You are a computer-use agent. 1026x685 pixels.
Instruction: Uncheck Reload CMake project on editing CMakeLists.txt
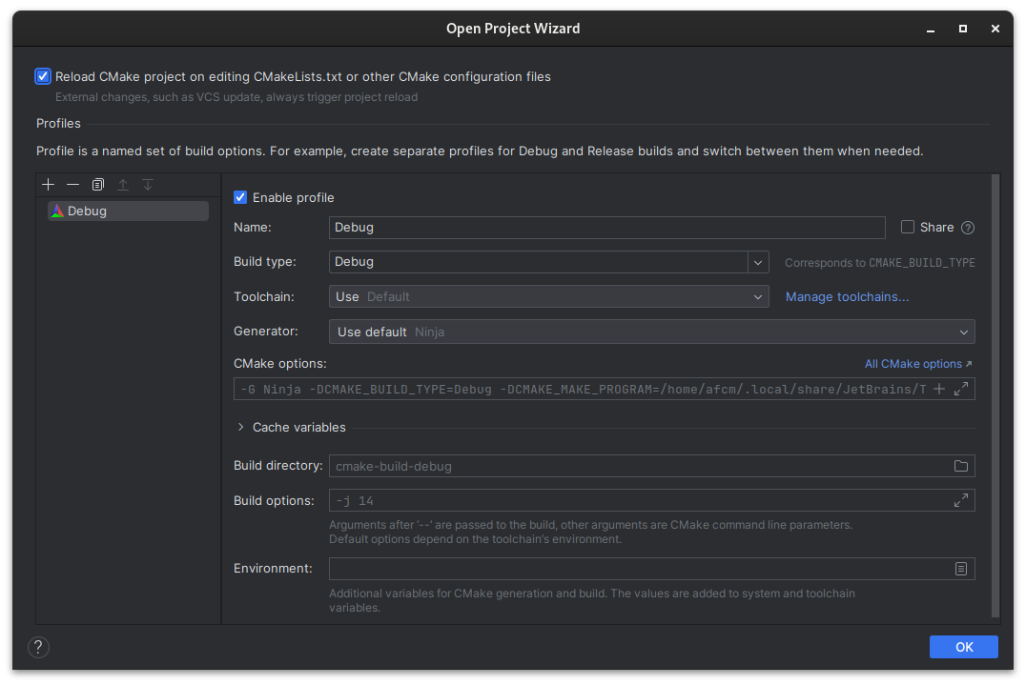[x=42, y=75]
